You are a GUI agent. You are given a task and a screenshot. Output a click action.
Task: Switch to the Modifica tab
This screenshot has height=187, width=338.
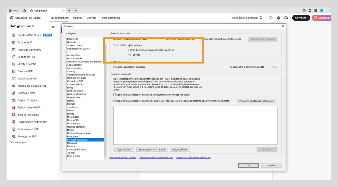[77, 17]
